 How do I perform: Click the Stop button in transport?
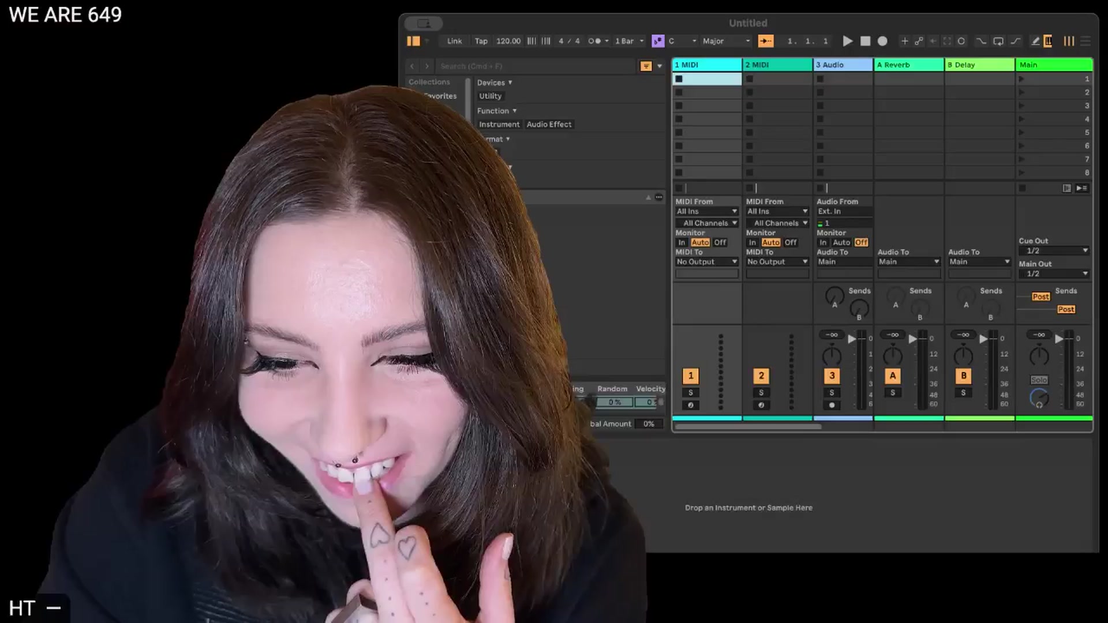click(865, 41)
